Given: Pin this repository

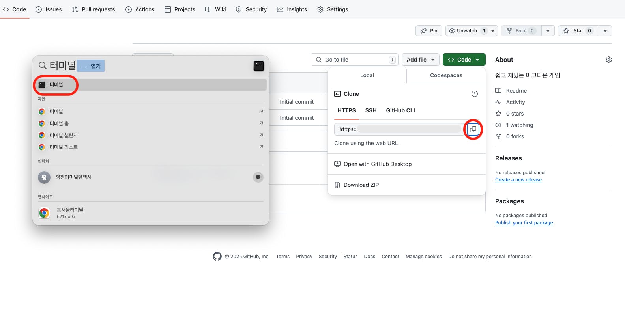Looking at the screenshot, I should point(429,31).
